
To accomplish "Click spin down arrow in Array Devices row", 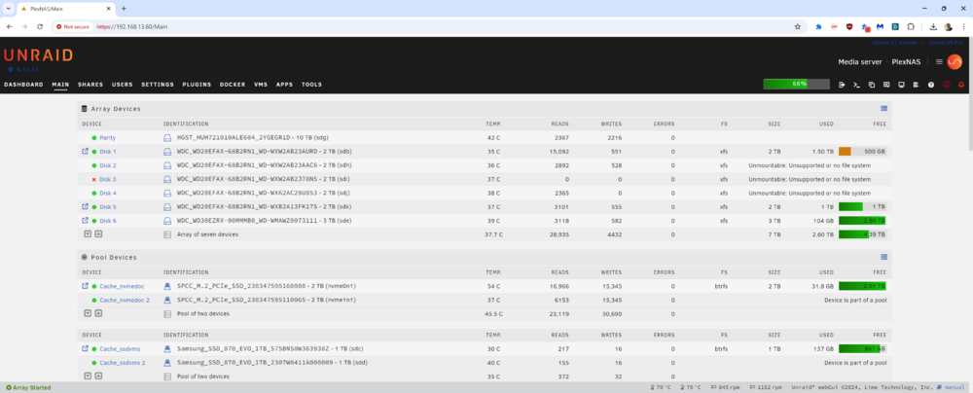I will (88, 234).
